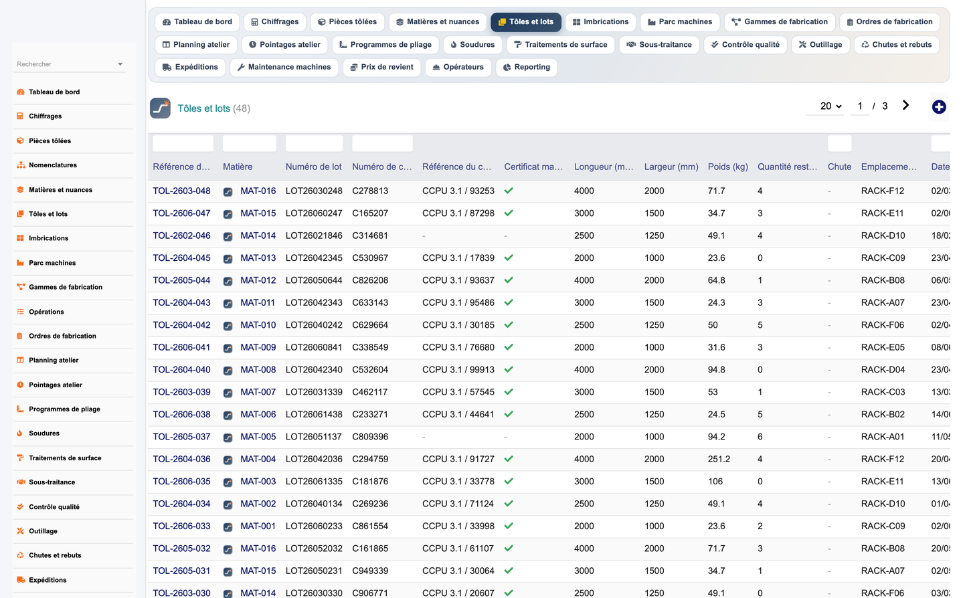Click sidebar Parc machines icon
This screenshot has height=598, width=967.
tap(21, 263)
